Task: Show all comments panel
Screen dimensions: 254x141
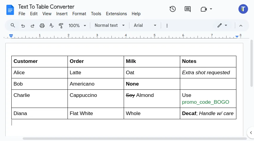Action: (x=188, y=9)
